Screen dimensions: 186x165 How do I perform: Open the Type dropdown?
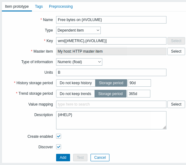[x=78, y=30]
